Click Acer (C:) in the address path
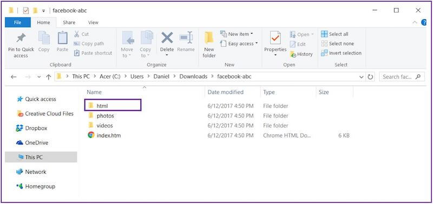Image resolution: width=433 pixels, height=204 pixels. tap(110, 77)
